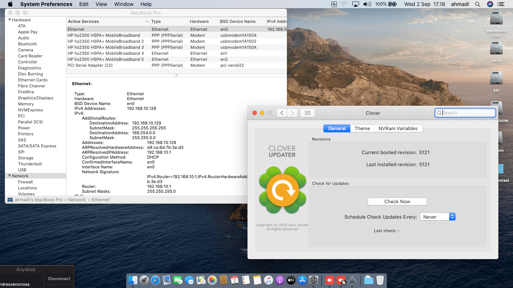Click Network in the path bar
Viewport: 513px width, 288px height.
tap(77, 200)
